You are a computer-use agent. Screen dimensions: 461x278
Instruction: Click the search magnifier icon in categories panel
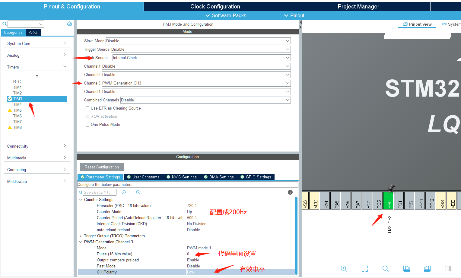point(5,24)
